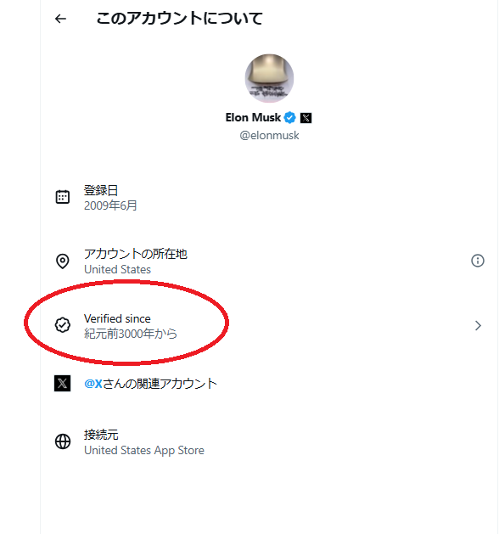Click the blue verified checkmark badge
The image size is (499, 534).
pyautogui.click(x=290, y=118)
